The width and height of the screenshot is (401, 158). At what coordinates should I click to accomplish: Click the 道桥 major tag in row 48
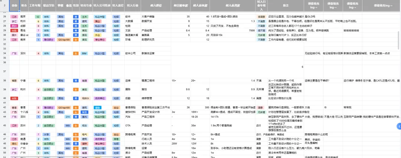tap(84, 144)
